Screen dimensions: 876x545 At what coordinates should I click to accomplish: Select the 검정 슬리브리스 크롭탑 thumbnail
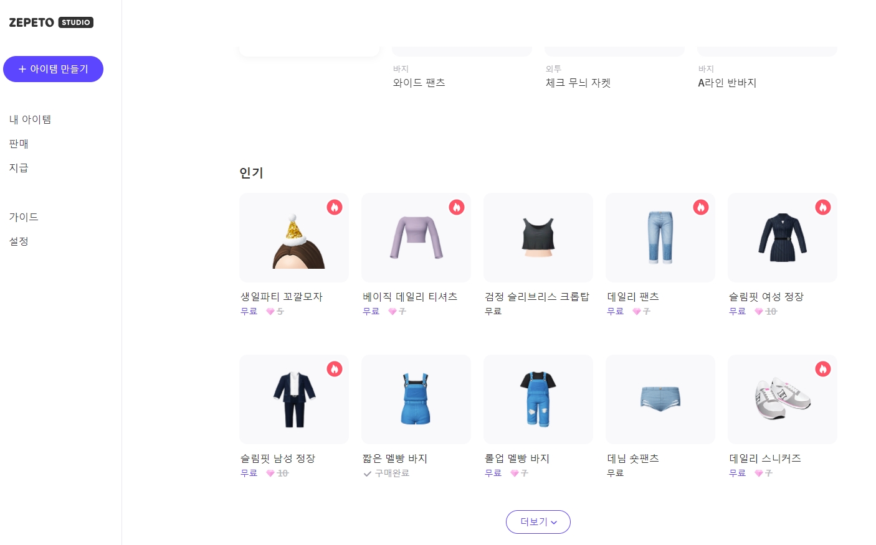(x=538, y=238)
